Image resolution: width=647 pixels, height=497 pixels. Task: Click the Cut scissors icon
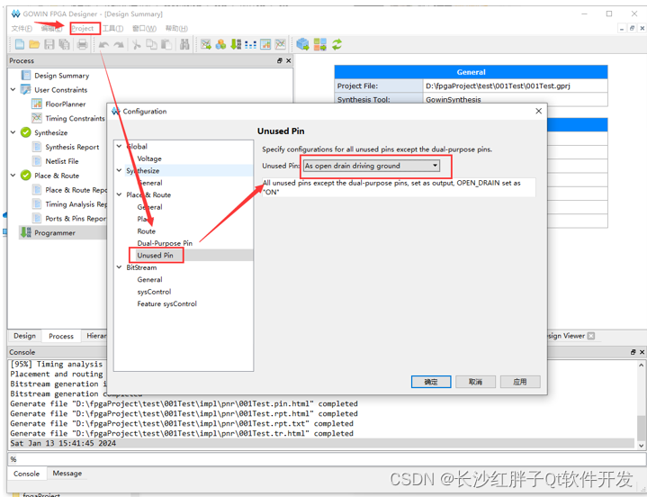[136, 44]
